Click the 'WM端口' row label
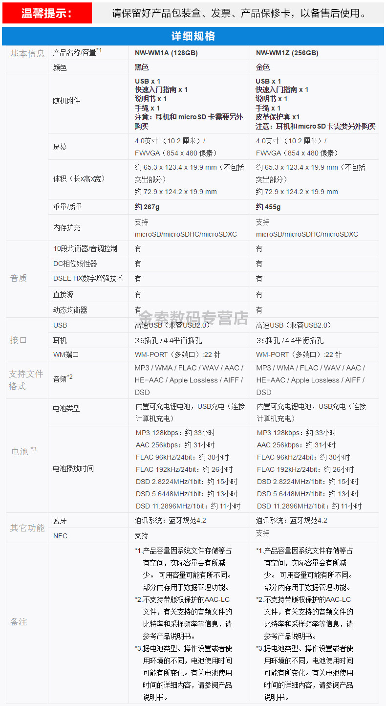This screenshot has width=386, height=706. (x=66, y=354)
